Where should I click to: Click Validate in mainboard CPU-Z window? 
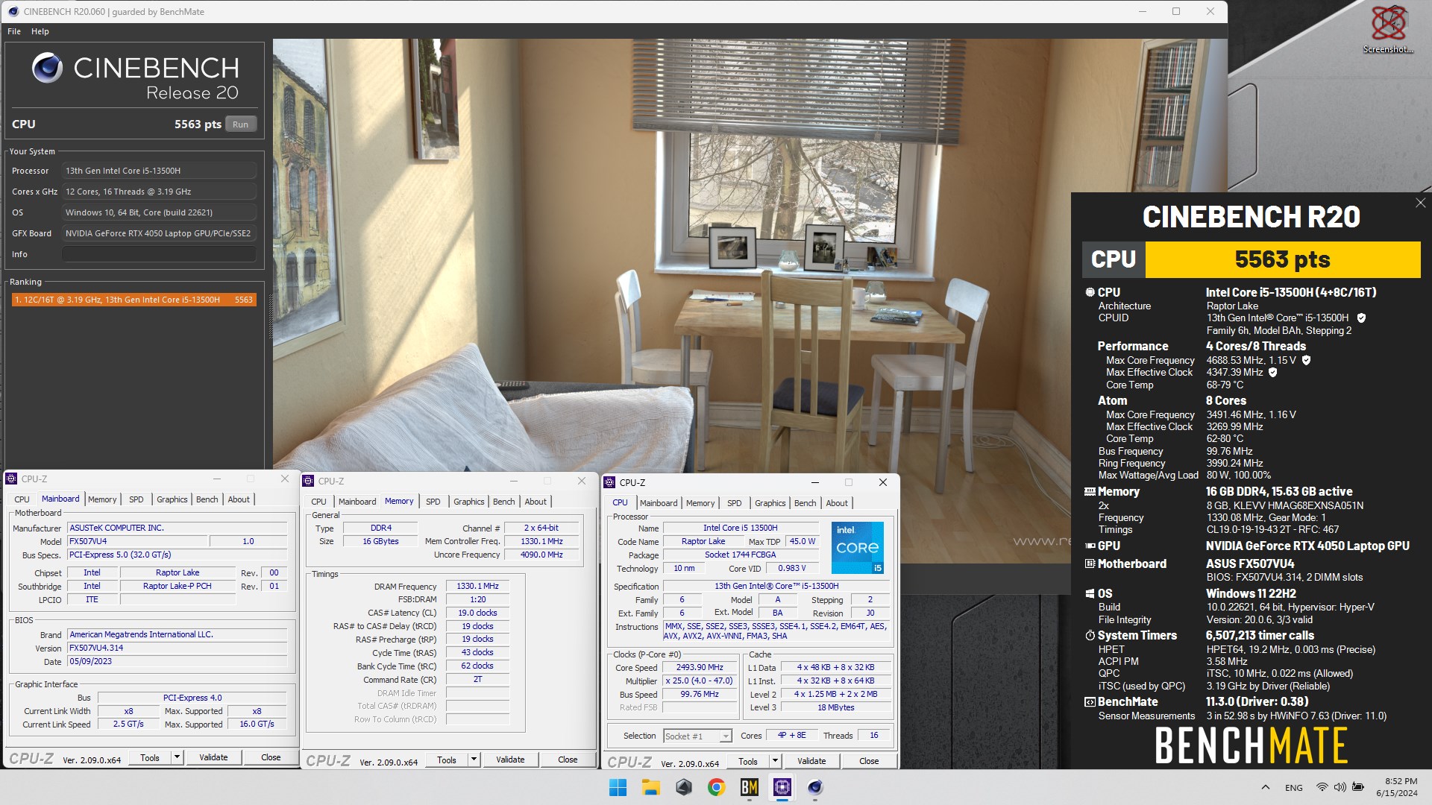point(213,757)
